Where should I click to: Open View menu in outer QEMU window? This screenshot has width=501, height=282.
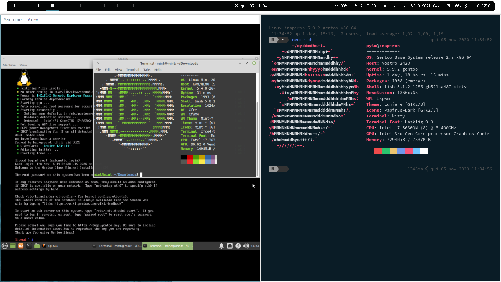pyautogui.click(x=33, y=20)
